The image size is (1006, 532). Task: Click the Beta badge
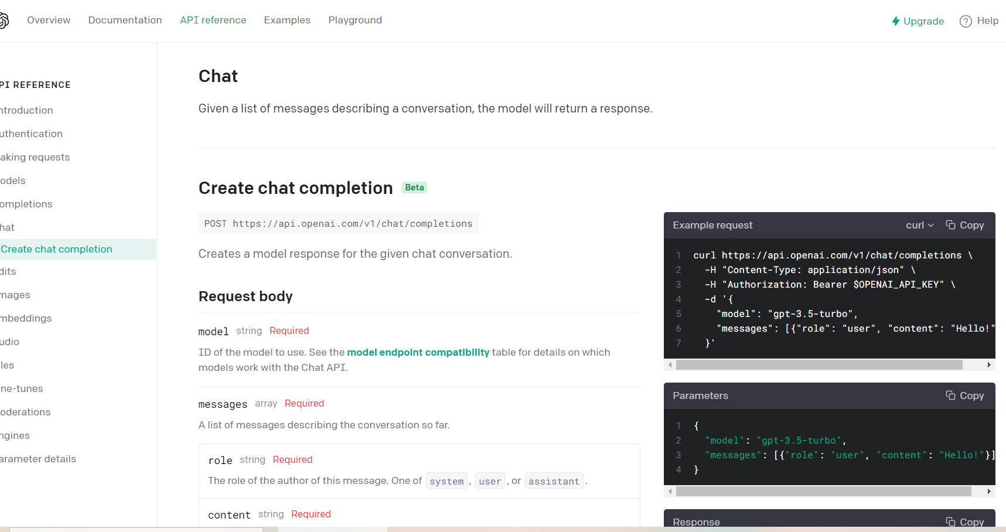(414, 187)
